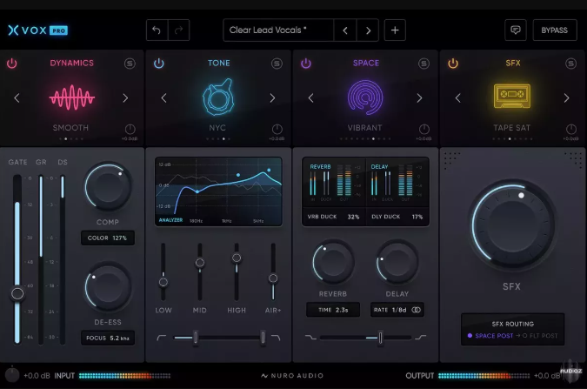Image resolution: width=587 pixels, height=389 pixels.
Task: Select SPACE POST in SFX routing
Action: [492, 335]
